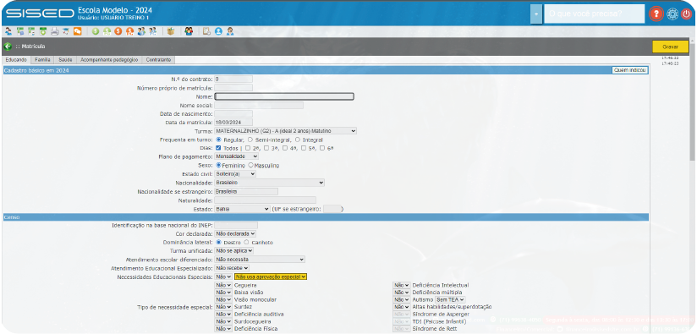
Task: Open Turma unificada dropdown
Action: (x=233, y=251)
